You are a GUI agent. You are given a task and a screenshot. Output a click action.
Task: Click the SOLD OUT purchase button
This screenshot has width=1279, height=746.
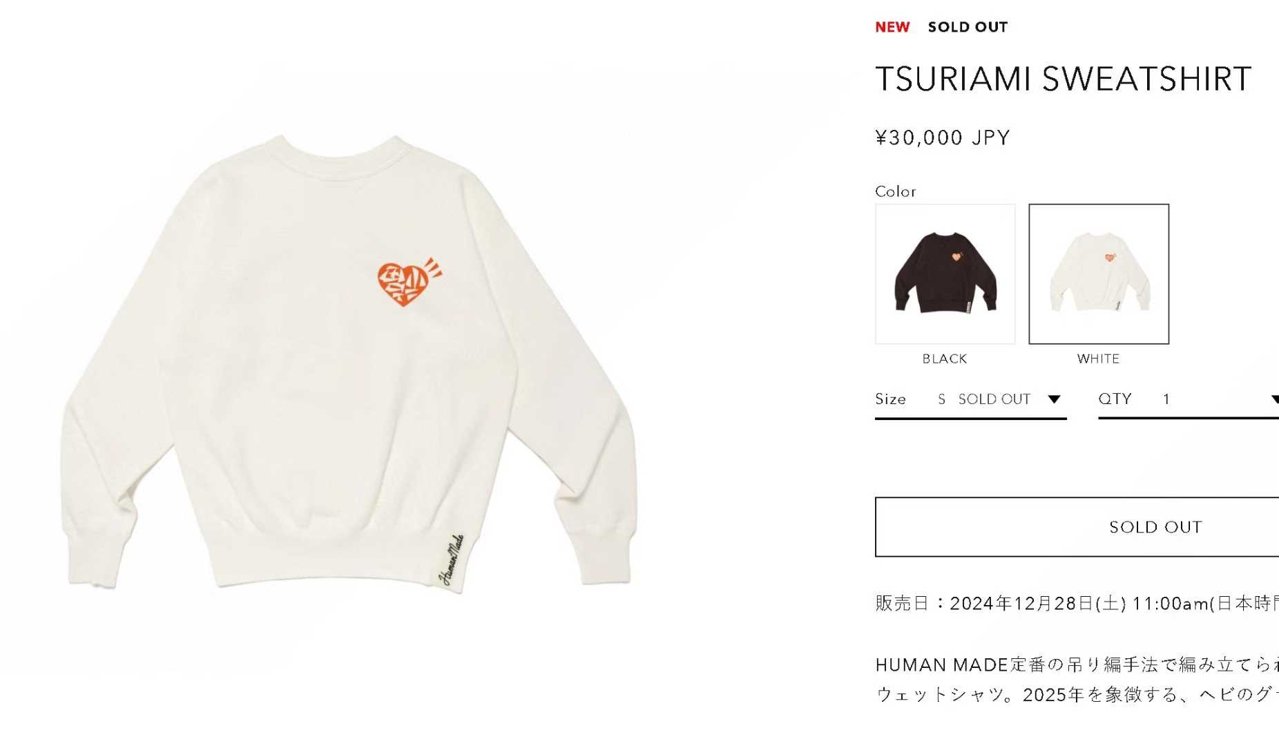[x=1077, y=526]
